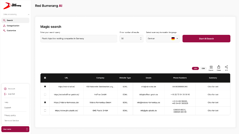Screen dimensions: 239x134
Task: Open Account settings
Action: pyautogui.click(x=12, y=89)
